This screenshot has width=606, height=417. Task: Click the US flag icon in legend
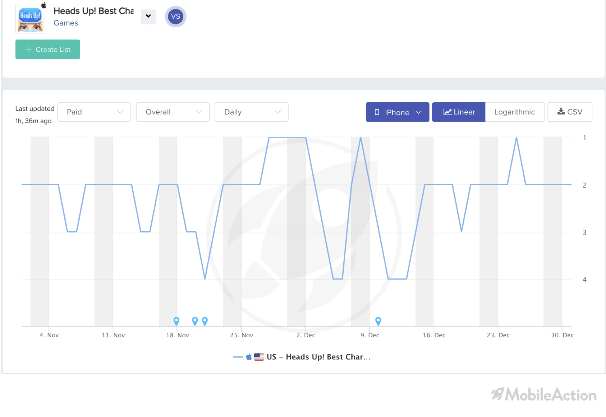(259, 357)
